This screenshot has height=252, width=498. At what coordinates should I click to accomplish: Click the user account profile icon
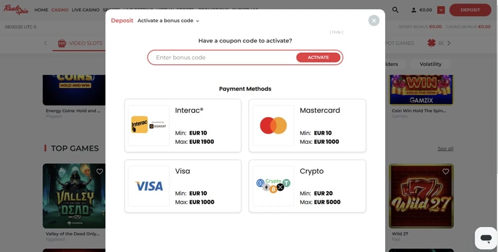[413, 10]
